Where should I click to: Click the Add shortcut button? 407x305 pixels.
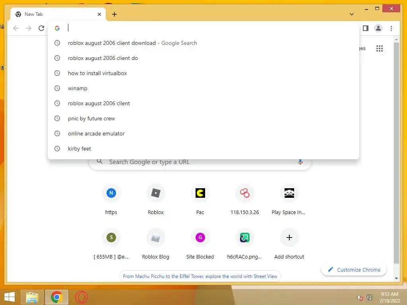[289, 244]
